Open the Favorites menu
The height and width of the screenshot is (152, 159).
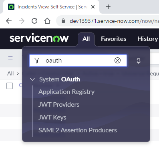point(114,39)
